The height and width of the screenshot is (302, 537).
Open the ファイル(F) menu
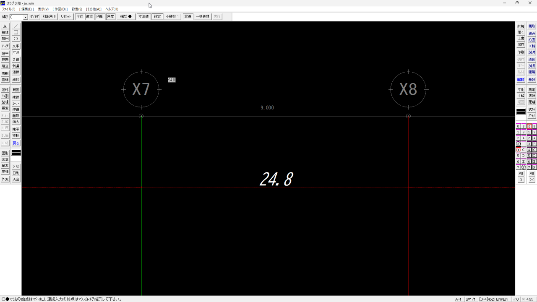pyautogui.click(x=8, y=9)
